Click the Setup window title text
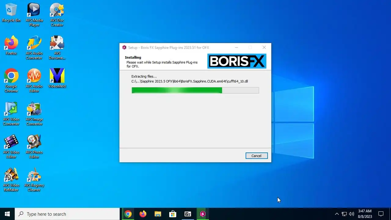391x220 pixels. pyautogui.click(x=169, y=48)
